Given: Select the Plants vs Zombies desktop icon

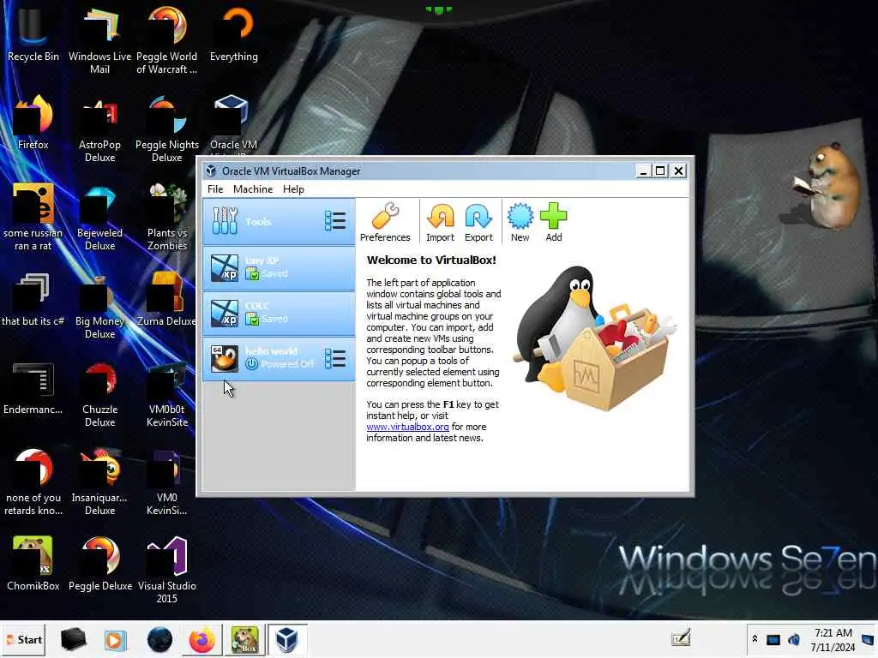Looking at the screenshot, I should 167,218.
